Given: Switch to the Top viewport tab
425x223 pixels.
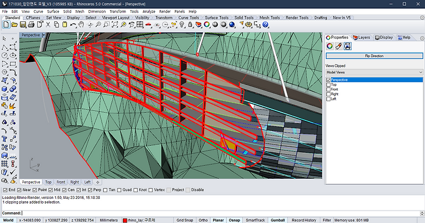Looking at the screenshot, I should (x=48, y=182).
